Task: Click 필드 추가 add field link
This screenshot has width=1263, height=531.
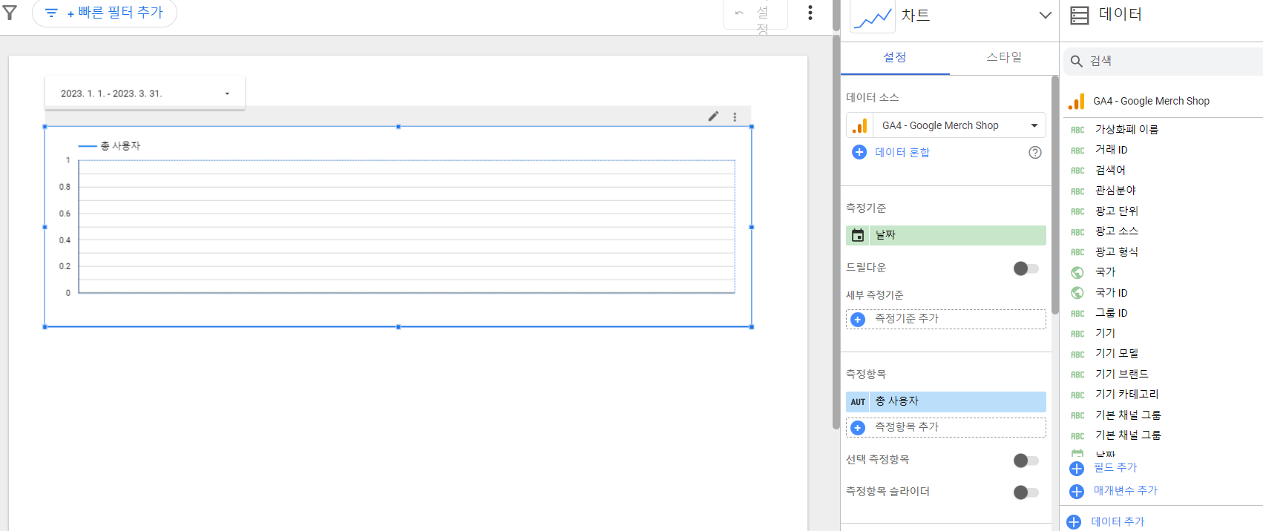Action: [1115, 468]
